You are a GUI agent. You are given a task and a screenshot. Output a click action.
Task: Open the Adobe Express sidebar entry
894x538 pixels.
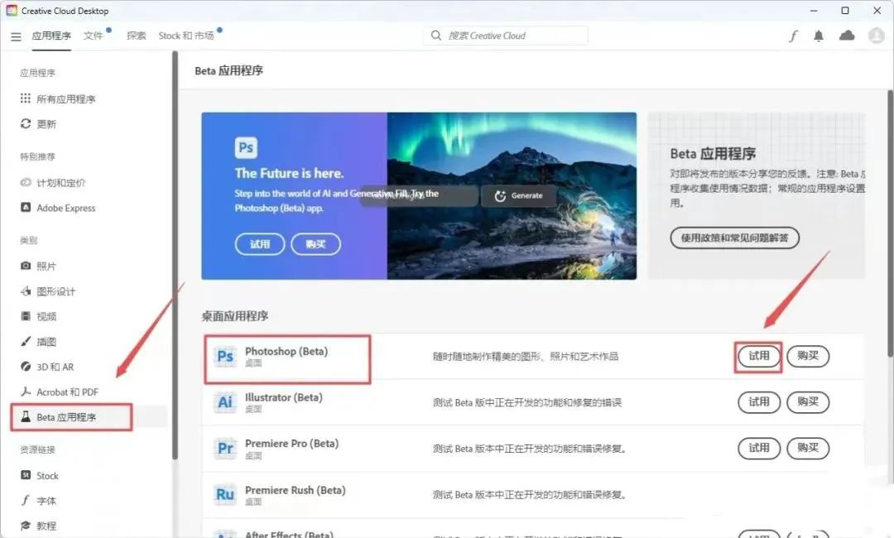[57, 208]
